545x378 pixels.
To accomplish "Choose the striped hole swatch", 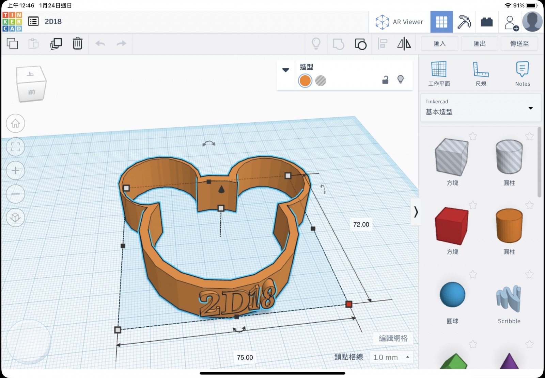I will tap(321, 81).
